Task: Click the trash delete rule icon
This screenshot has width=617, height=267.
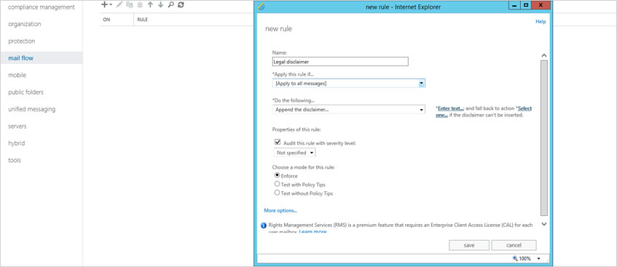Action: 140,4
